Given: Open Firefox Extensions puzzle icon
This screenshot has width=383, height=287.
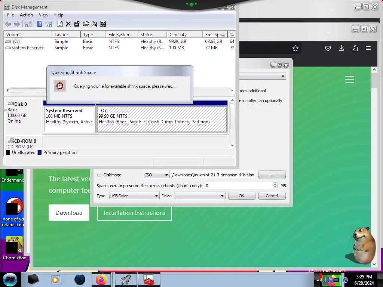Looking at the screenshot, I should coord(355,48).
